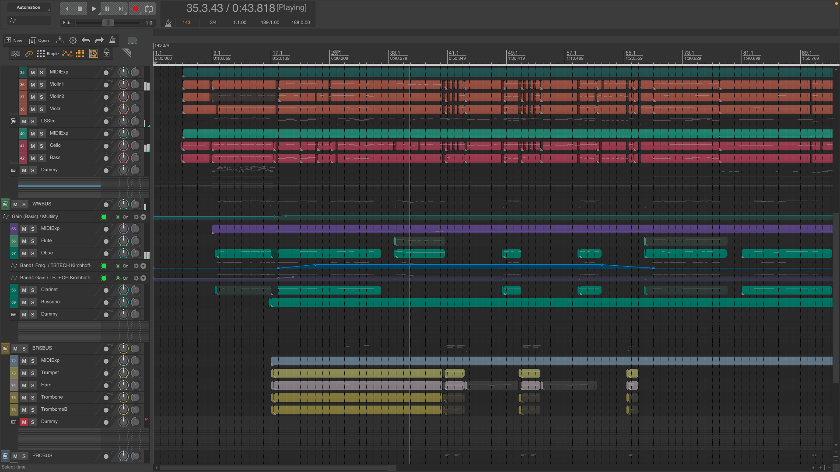Click the Open project button

(39, 40)
